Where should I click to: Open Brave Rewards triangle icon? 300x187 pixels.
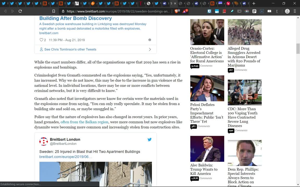click(x=185, y=11)
